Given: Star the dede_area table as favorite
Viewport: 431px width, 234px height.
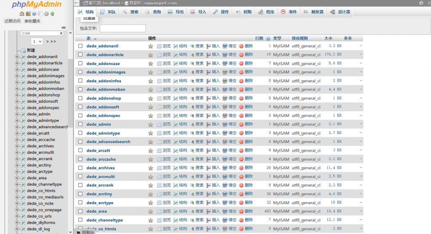Looking at the screenshot, I should coord(151,211).
